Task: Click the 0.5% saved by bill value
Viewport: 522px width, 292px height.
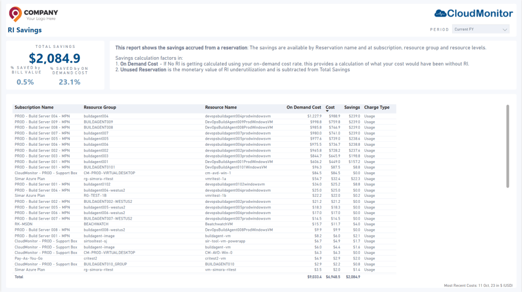Action: pos(25,82)
